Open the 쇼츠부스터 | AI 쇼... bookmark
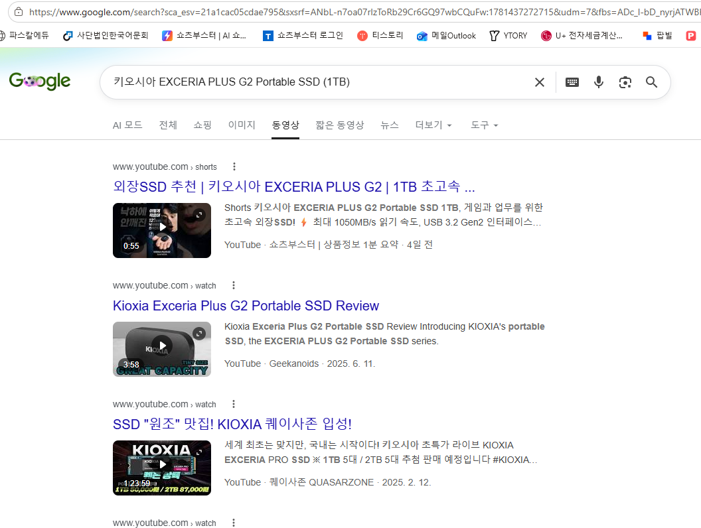The image size is (701, 528). [204, 36]
